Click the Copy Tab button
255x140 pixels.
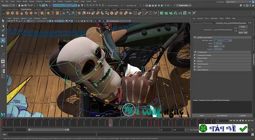[242, 116]
